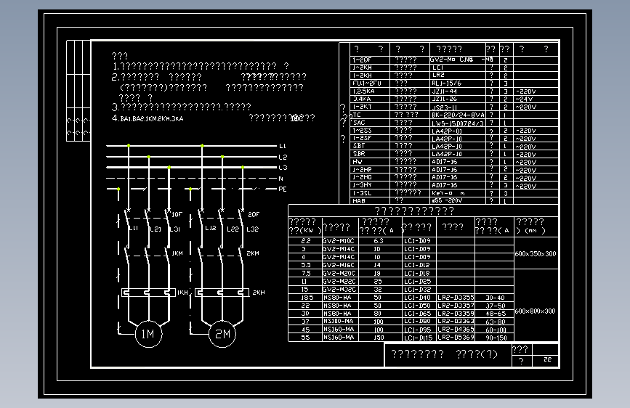Click the LC1-D18 contactor cell
Image resolution: width=630 pixels, height=408 pixels.
tap(417, 273)
